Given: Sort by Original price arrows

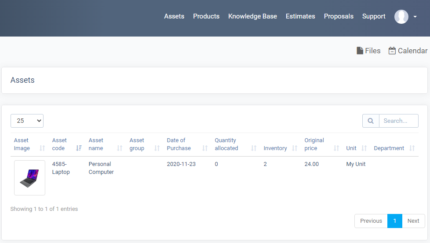Looking at the screenshot, I should click(336, 148).
